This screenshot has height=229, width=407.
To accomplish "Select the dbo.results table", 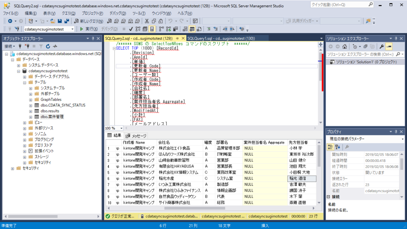I will point(50,111).
